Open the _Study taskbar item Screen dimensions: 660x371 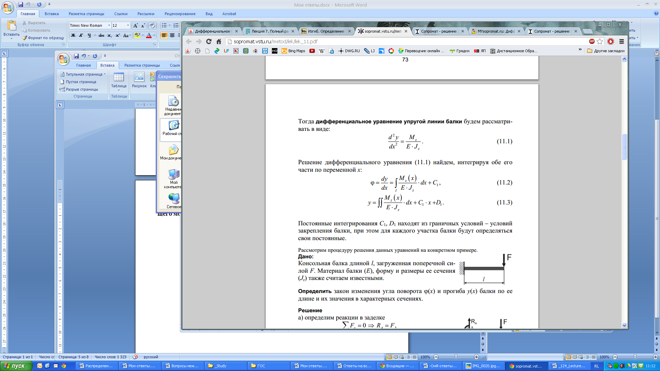[x=226, y=366]
